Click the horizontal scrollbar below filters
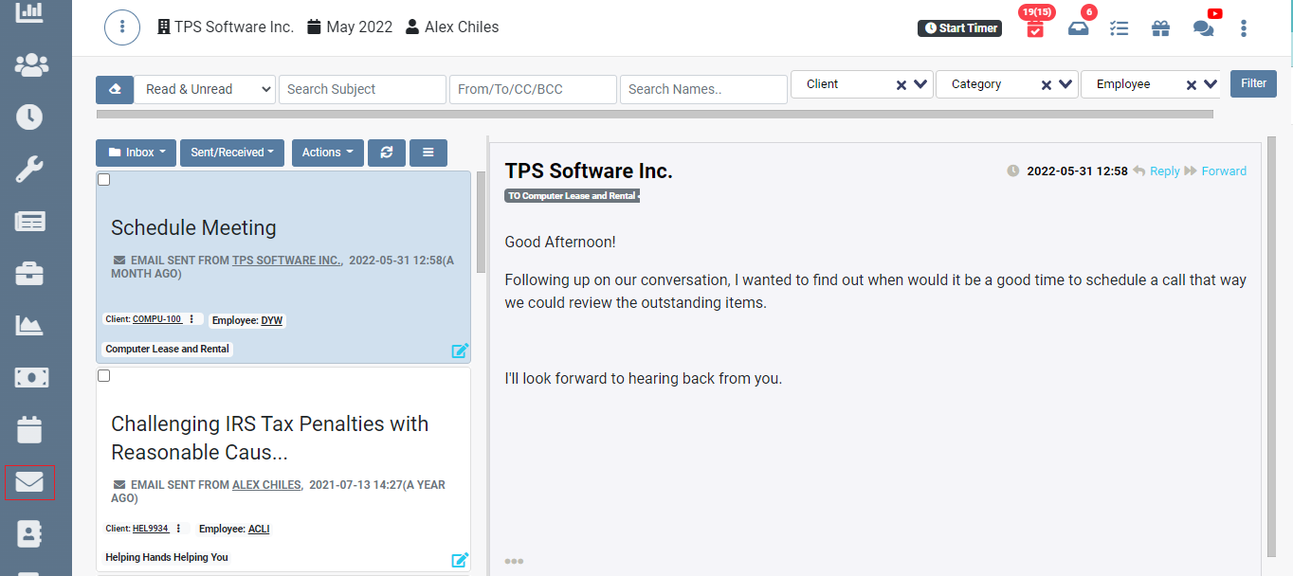The image size is (1293, 576). (654, 115)
